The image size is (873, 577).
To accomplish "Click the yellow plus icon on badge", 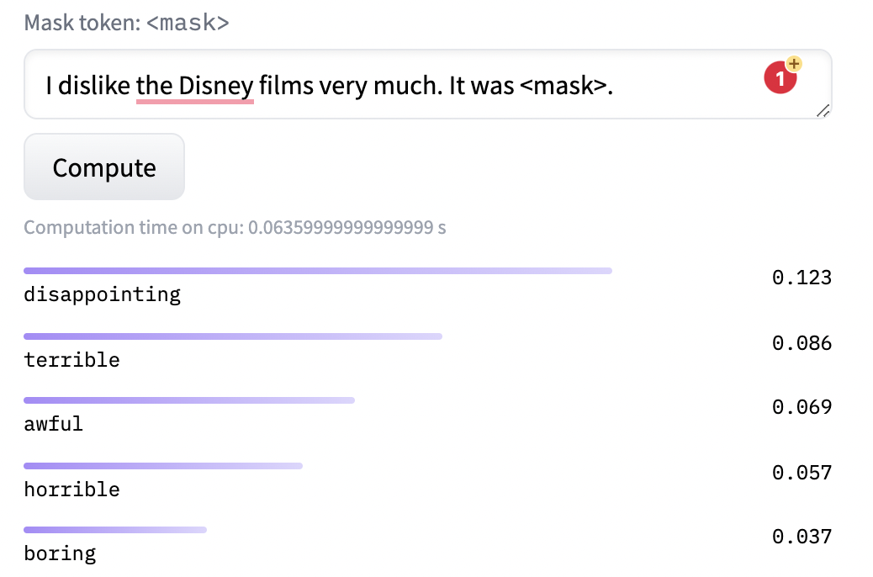I will click(x=795, y=63).
